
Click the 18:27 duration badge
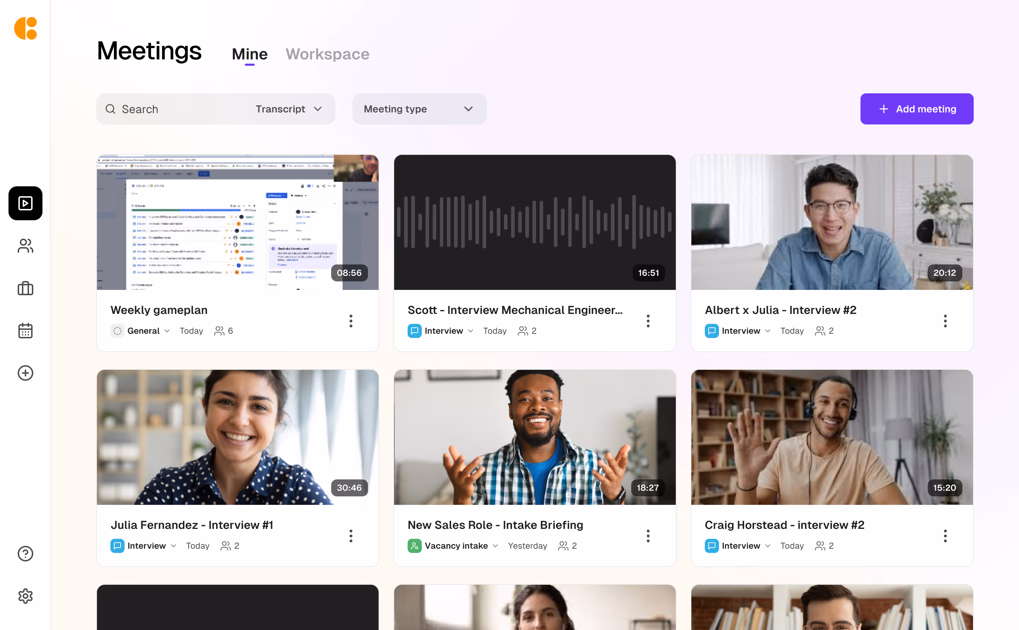click(648, 488)
